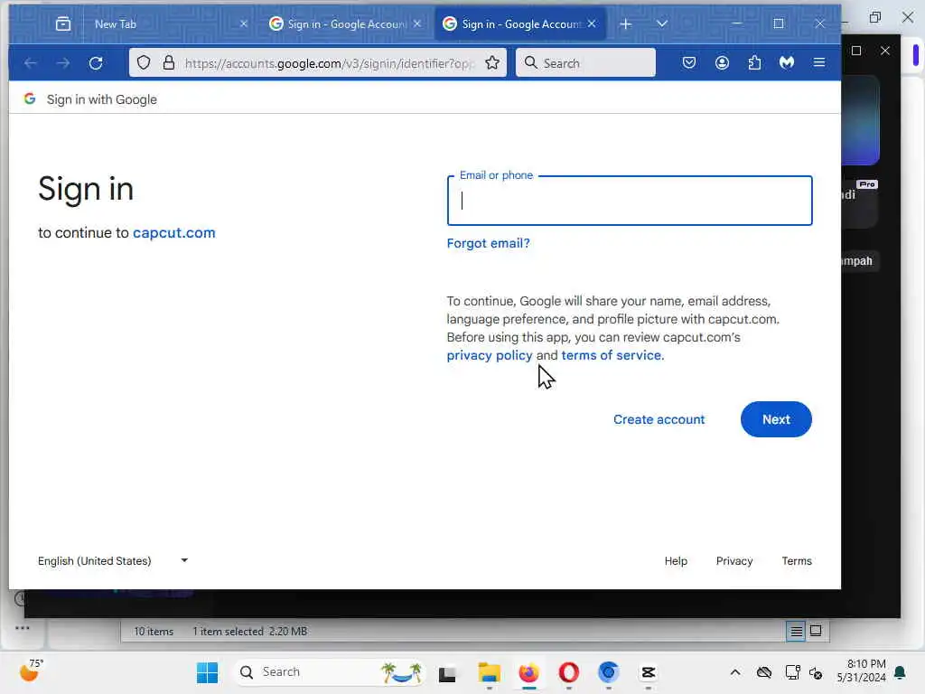This screenshot has width=925, height=694.
Task: Expand English (United States) language dropdown
Action: pos(113,560)
